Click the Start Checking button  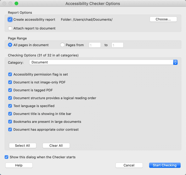point(165,165)
